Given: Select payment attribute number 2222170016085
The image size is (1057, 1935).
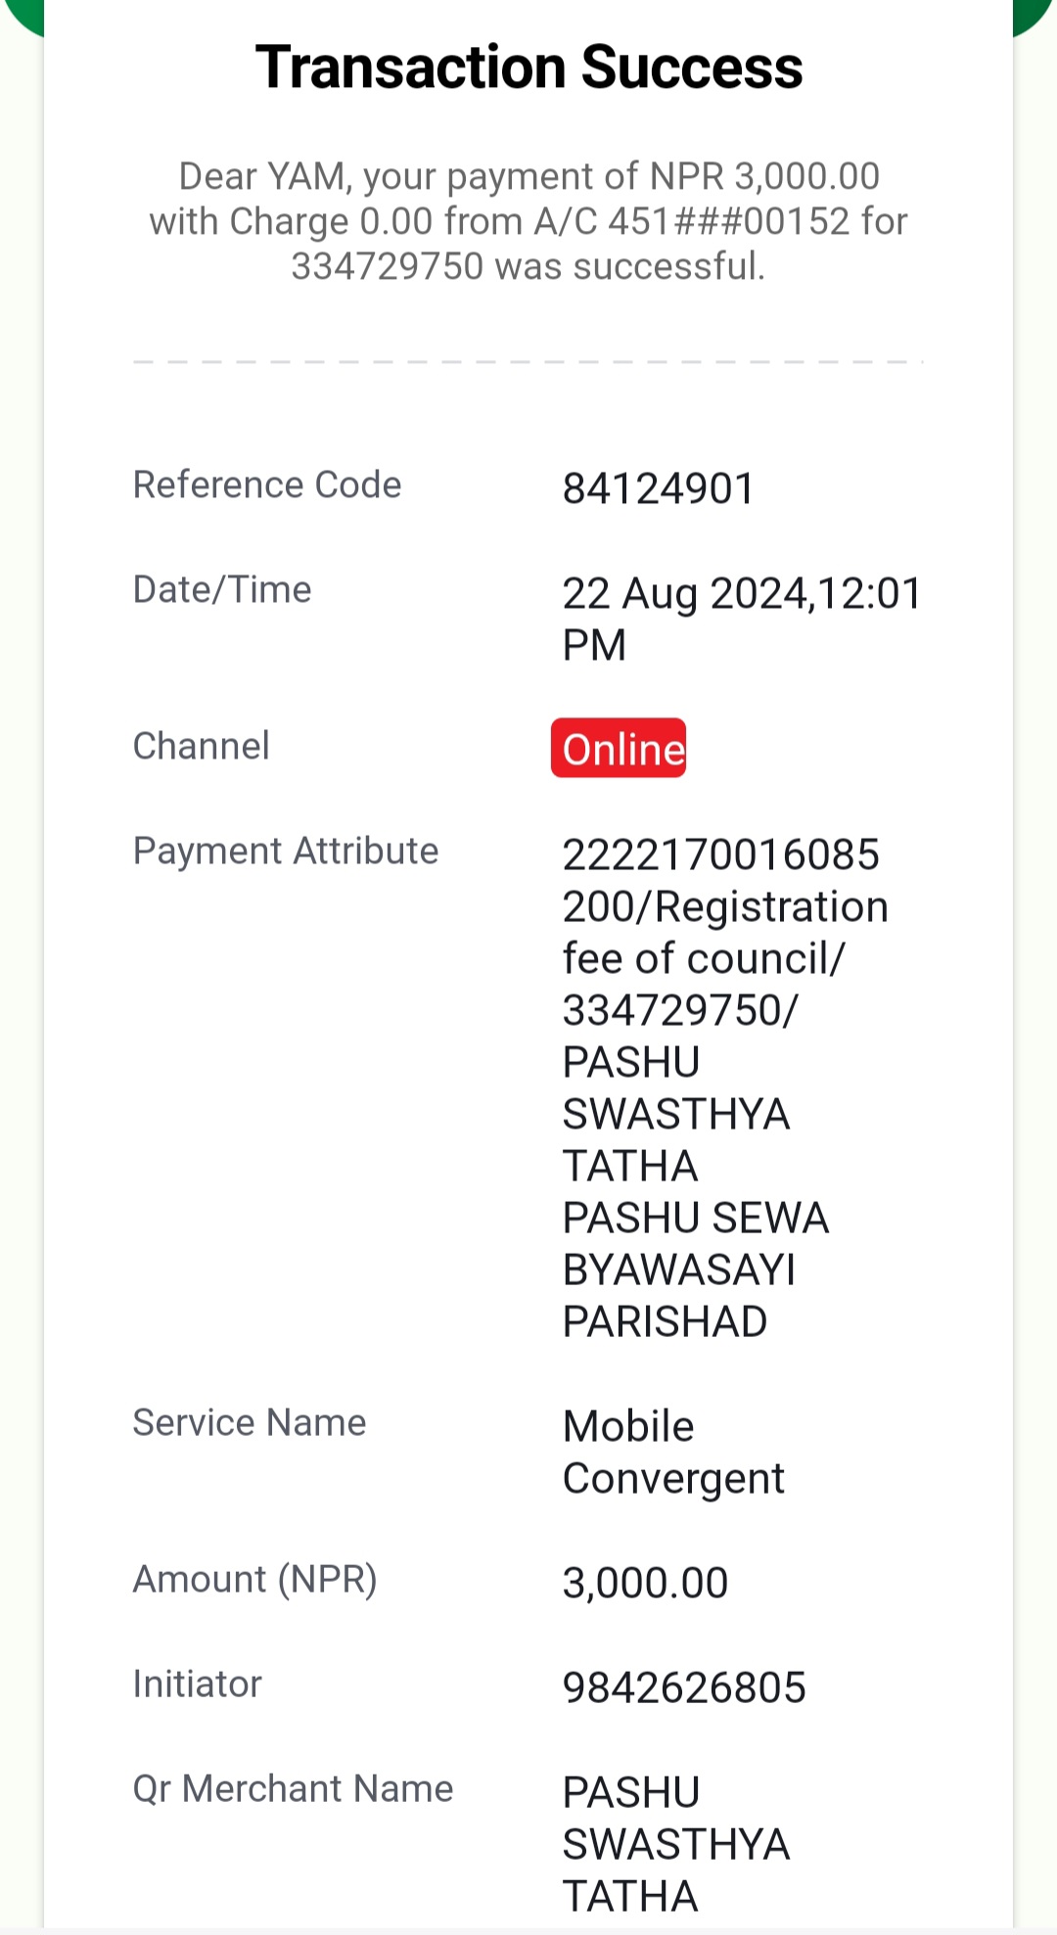Looking at the screenshot, I should pos(721,854).
